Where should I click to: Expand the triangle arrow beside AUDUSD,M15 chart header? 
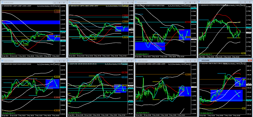tap(199, 6)
